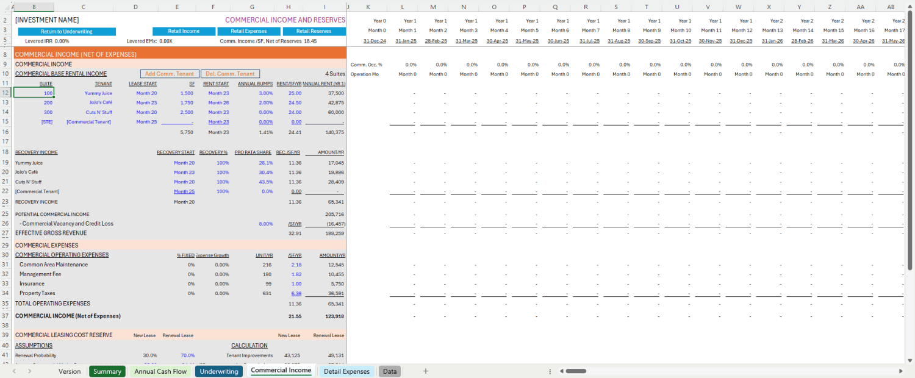
Task: Click the next sheet navigation arrow
Action: pyautogui.click(x=29, y=371)
